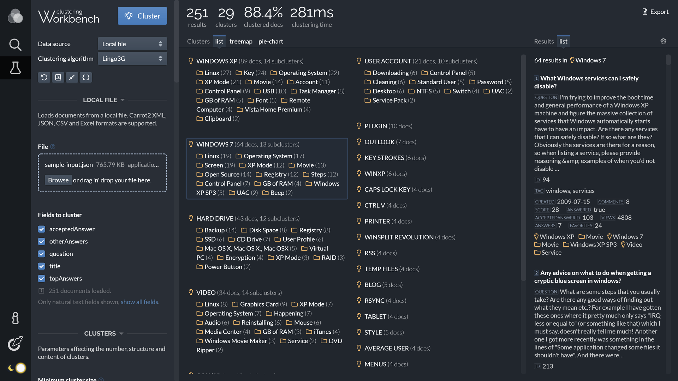Click the lightbulb beside OUTLOOK cluster
This screenshot has width=678, height=381.
click(359, 141)
